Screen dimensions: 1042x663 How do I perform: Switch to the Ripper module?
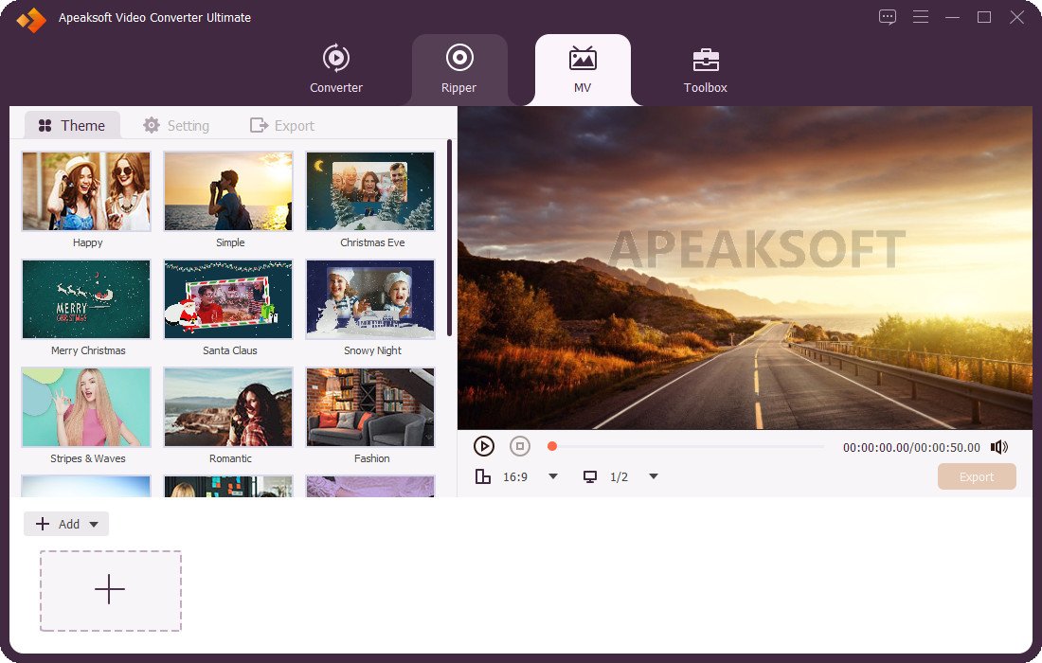[x=459, y=69]
